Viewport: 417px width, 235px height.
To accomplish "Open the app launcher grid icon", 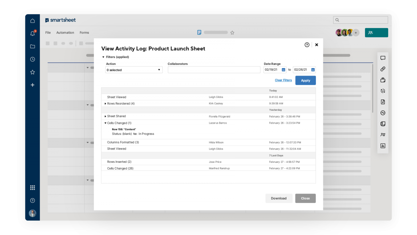I will coord(32,188).
